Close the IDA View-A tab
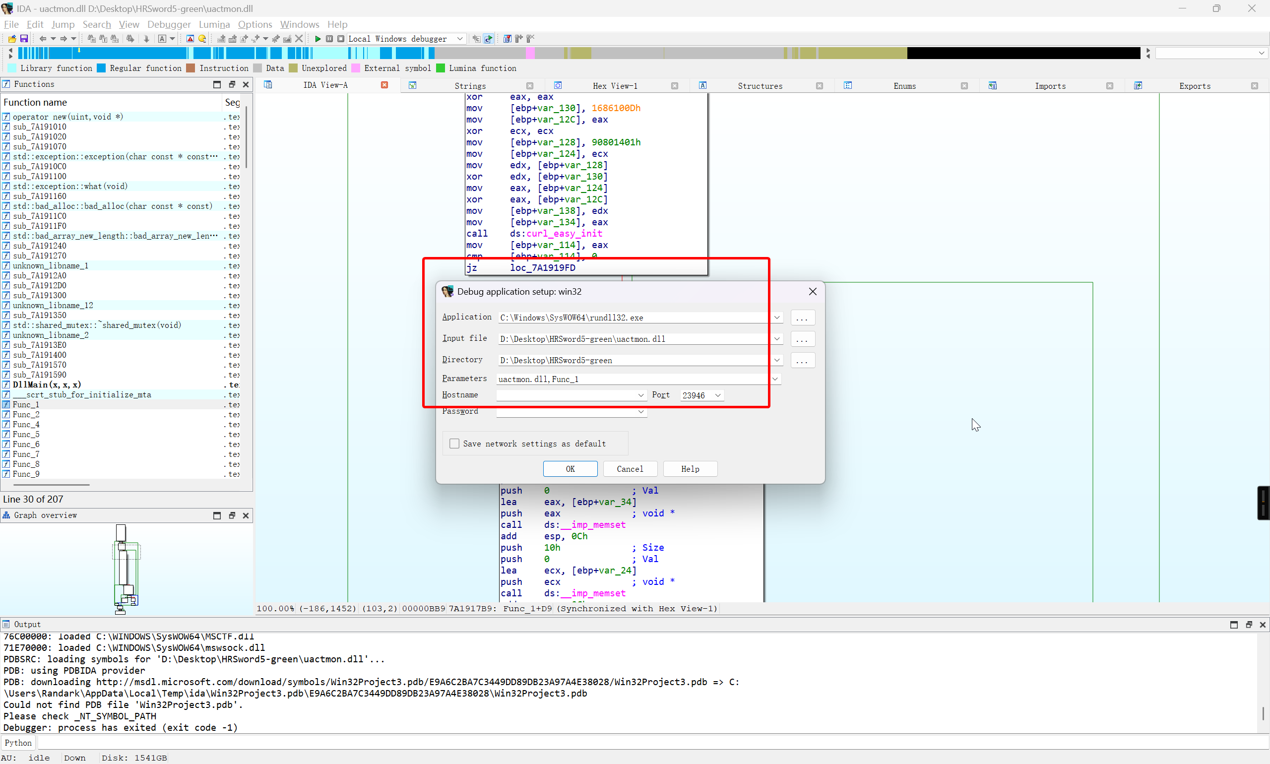The width and height of the screenshot is (1270, 764). pos(384,85)
